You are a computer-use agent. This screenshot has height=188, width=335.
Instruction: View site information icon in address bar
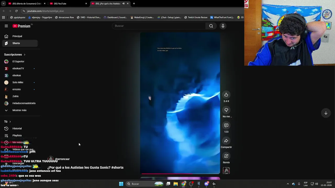point(24,11)
